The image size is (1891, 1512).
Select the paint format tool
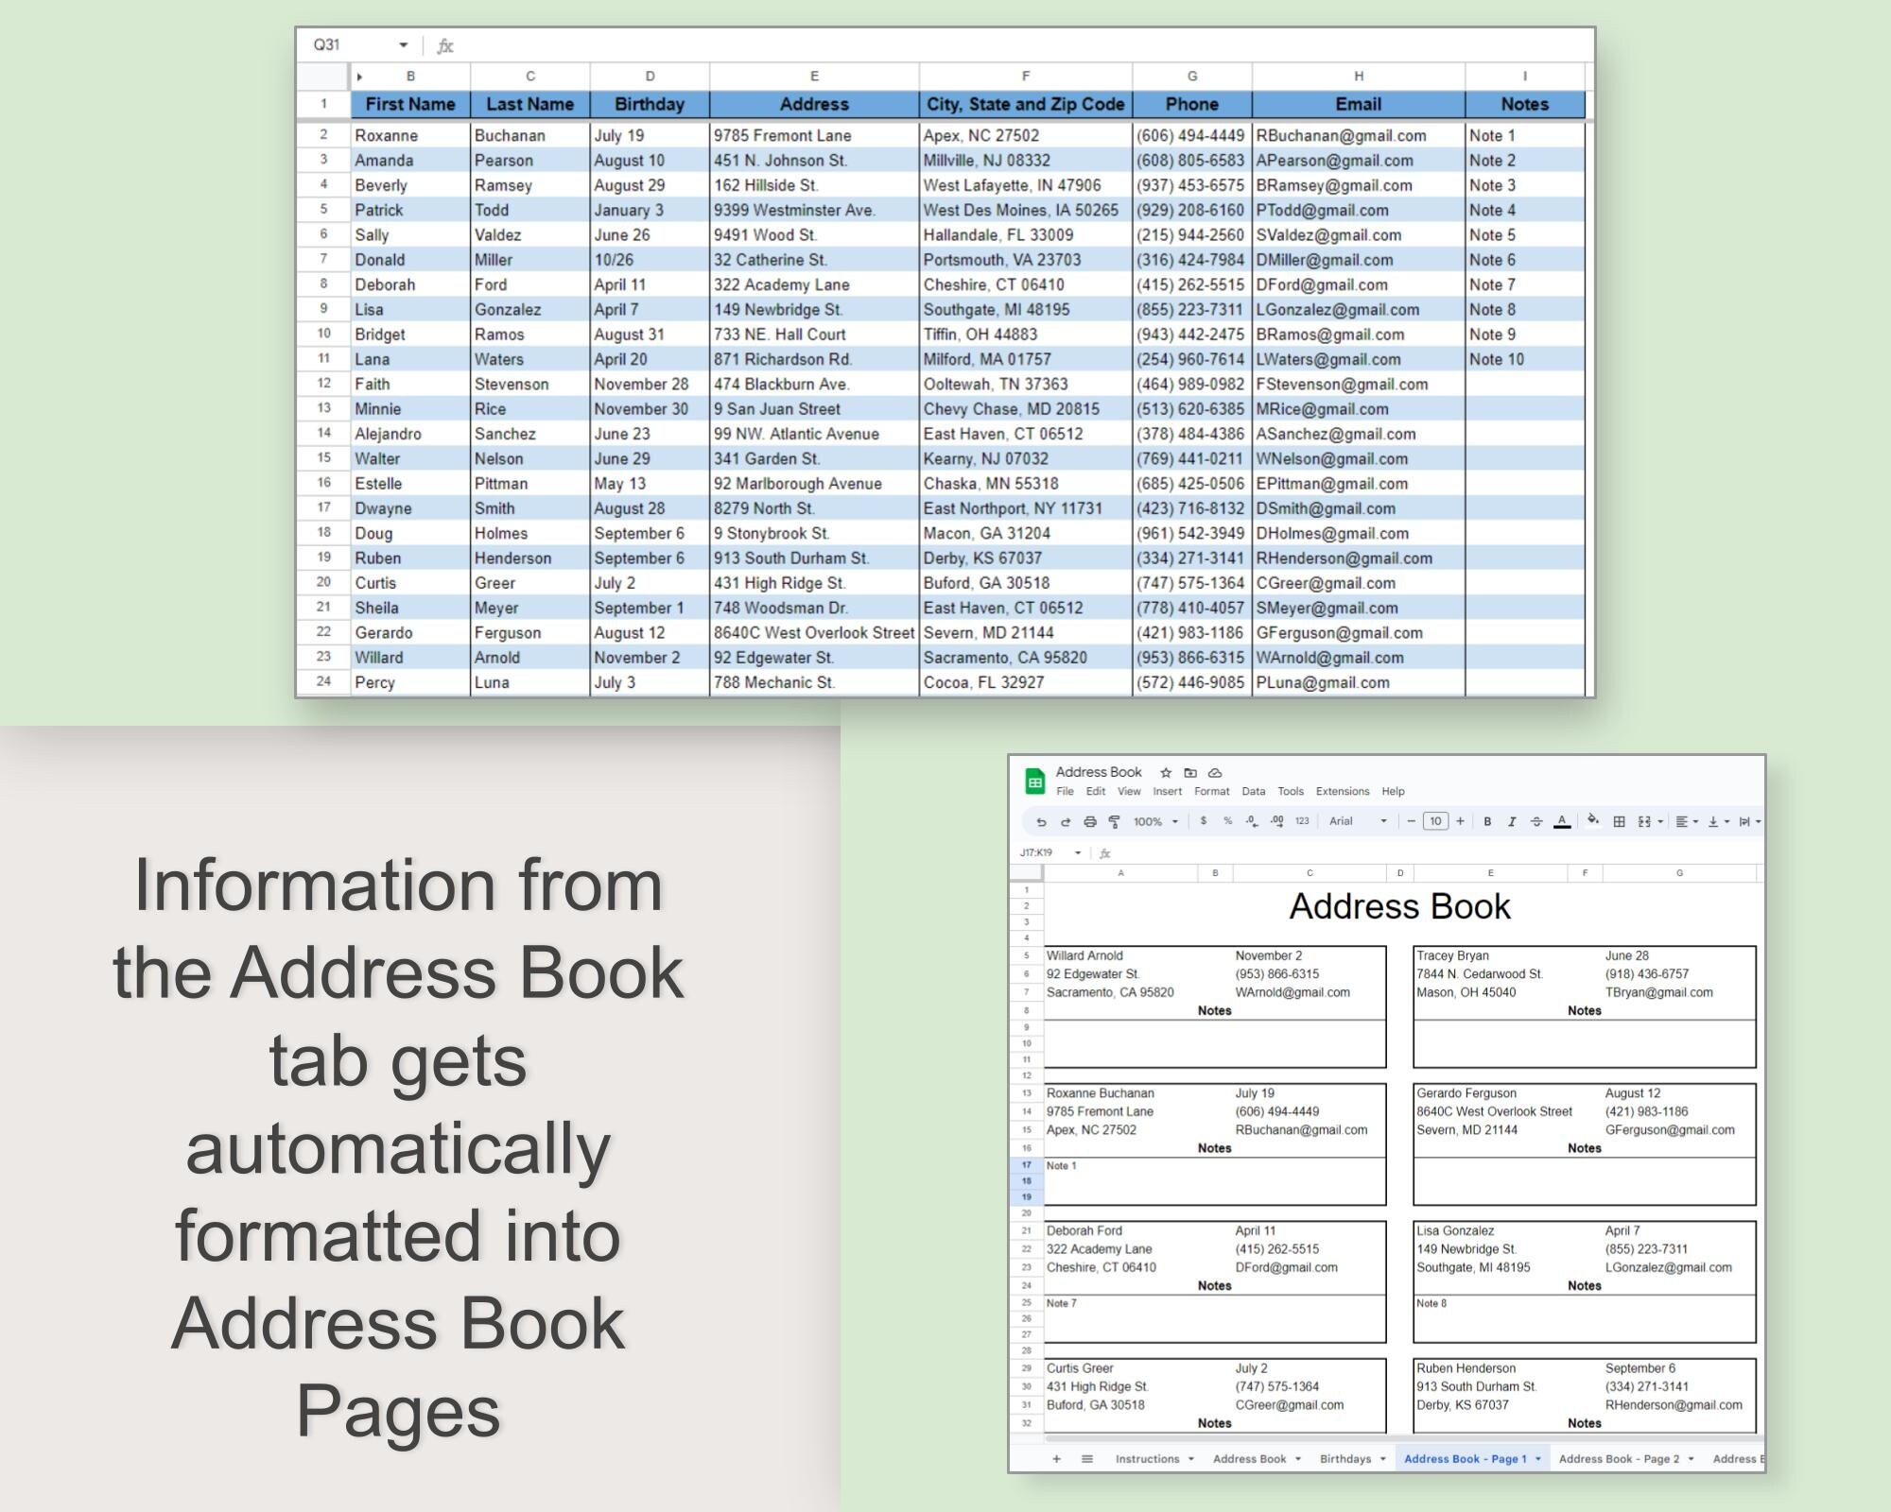1113,820
